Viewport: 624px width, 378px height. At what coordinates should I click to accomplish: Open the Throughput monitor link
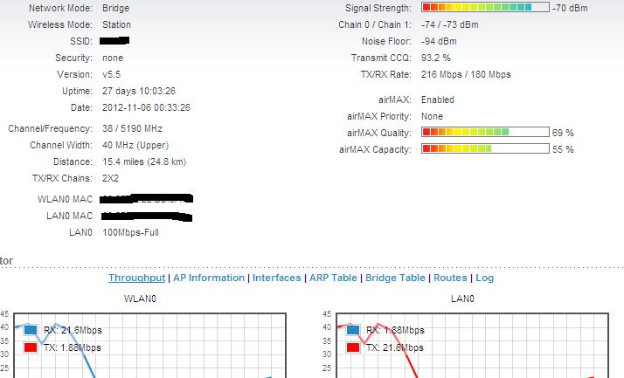(x=136, y=278)
